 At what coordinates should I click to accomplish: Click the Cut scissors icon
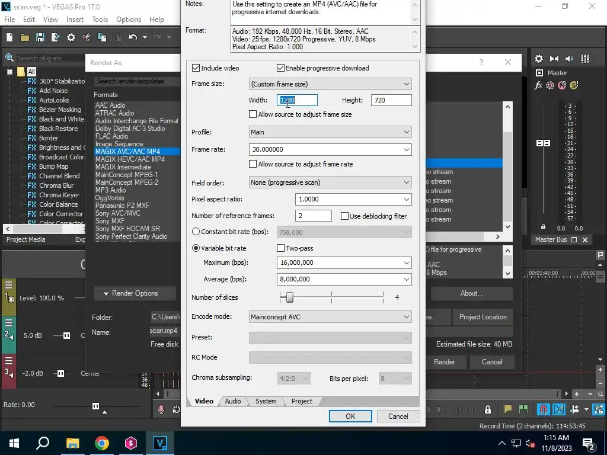[87, 37]
